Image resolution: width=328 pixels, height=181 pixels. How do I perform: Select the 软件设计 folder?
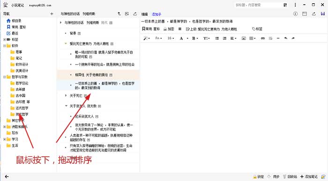[19, 64]
